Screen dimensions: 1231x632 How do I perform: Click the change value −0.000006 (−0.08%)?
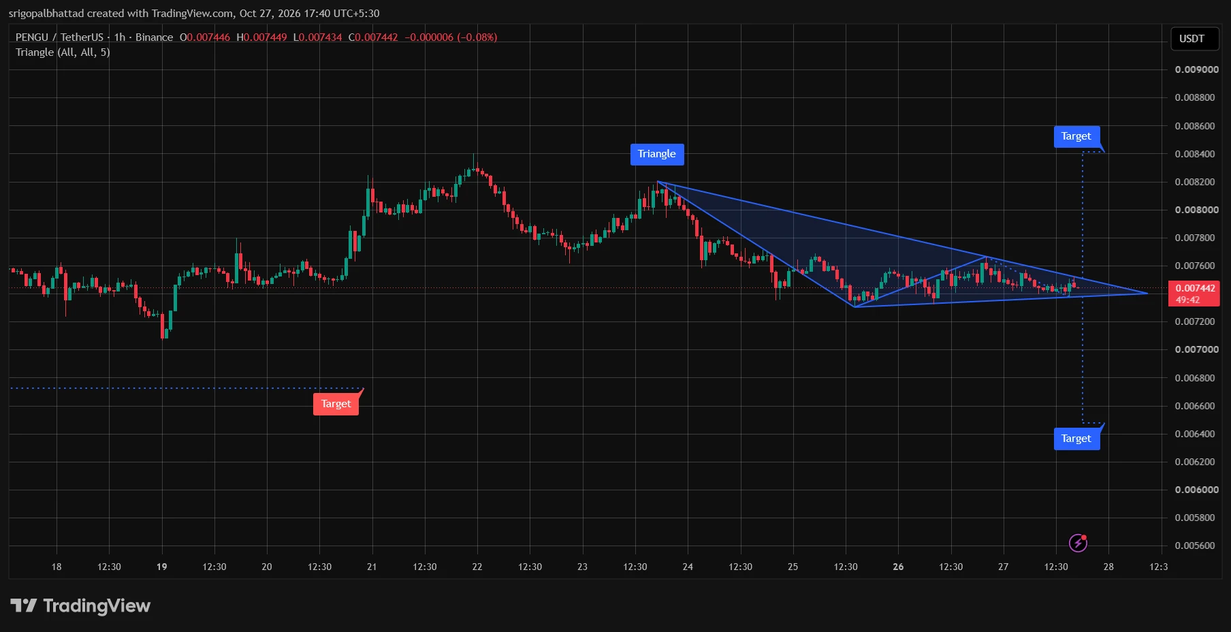[x=451, y=37]
